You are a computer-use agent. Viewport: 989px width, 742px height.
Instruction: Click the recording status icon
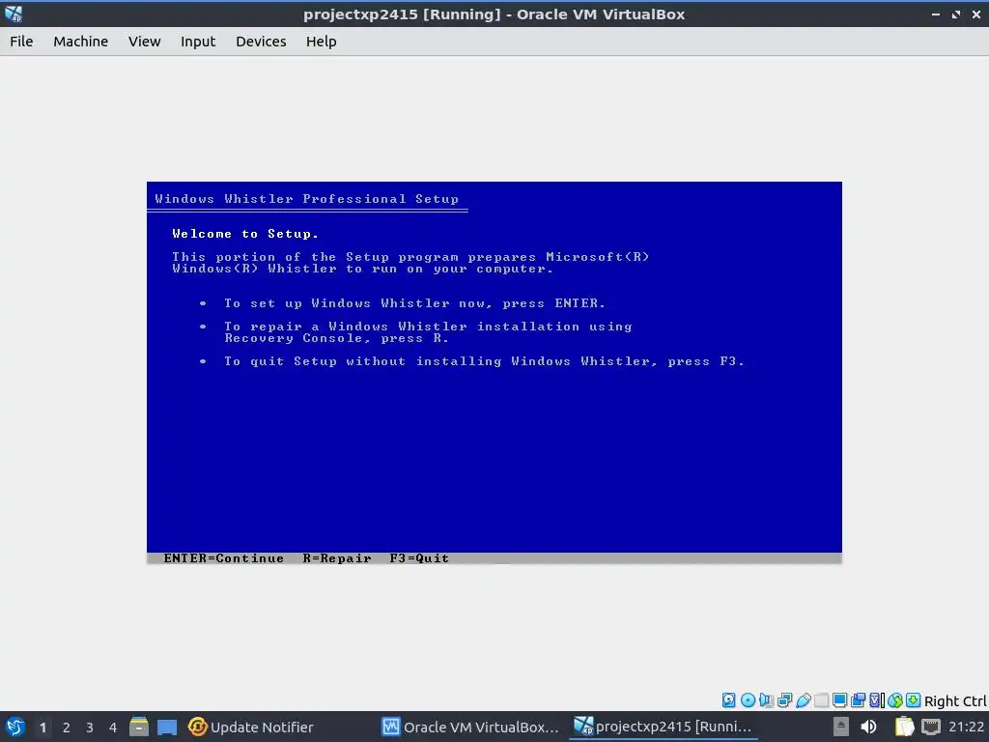858,699
